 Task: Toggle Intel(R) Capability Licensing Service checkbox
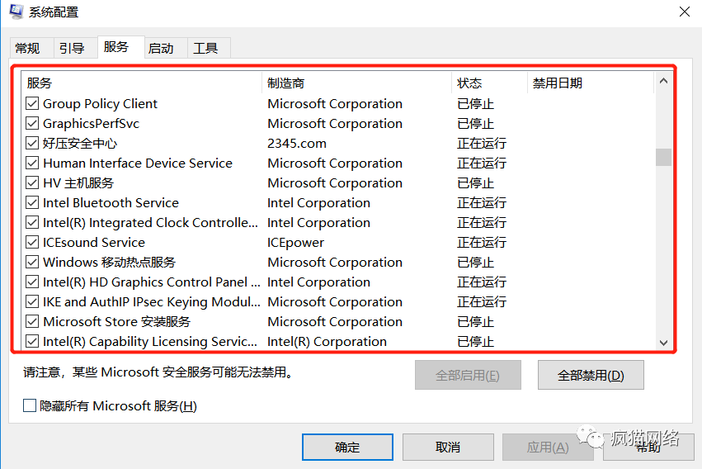point(32,341)
